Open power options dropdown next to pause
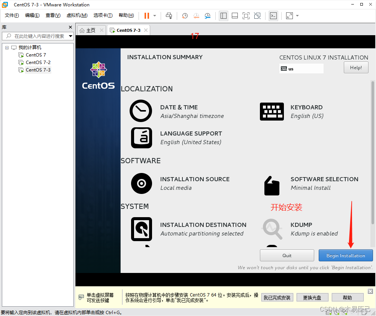Image resolution: width=376 pixels, height=316 pixels. point(155,16)
